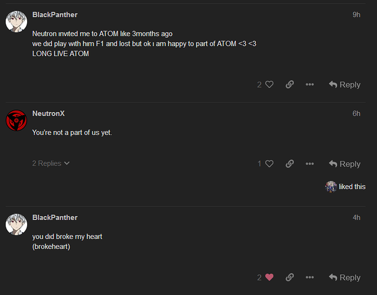This screenshot has width=377, height=295.
Task: Open the NeutronX username link
Action: point(48,113)
